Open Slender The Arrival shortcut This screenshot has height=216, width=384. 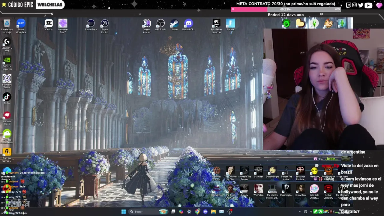pos(286,173)
